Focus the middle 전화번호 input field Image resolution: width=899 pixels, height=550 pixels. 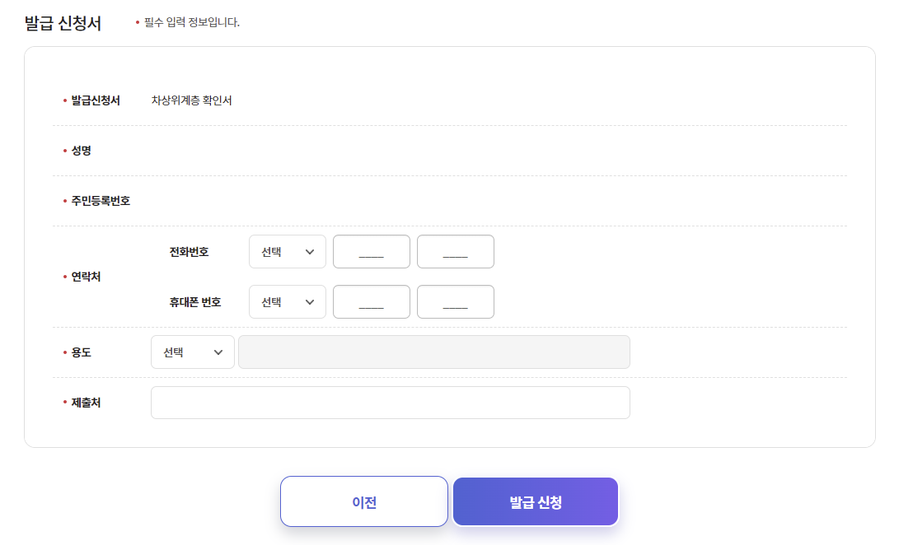click(372, 251)
